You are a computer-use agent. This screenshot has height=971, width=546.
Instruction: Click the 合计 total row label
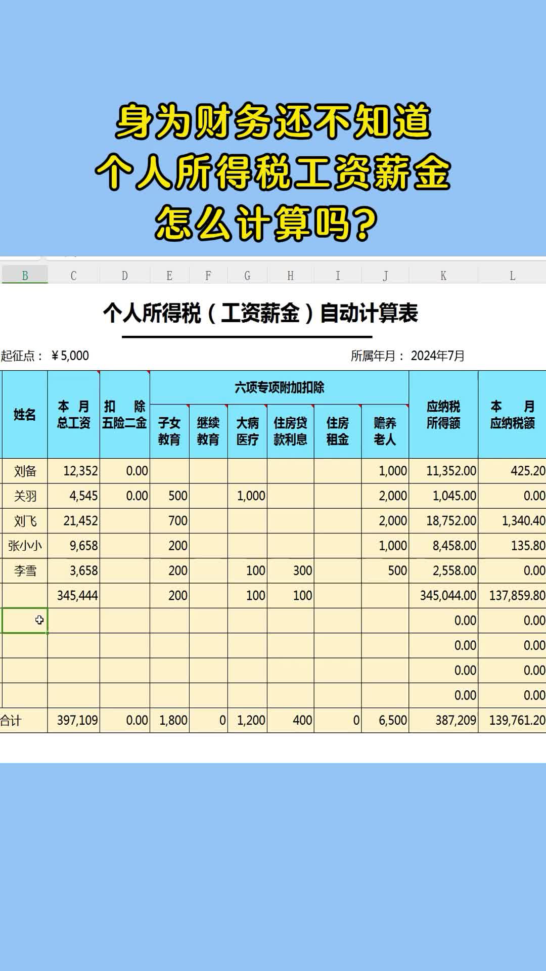pos(11,720)
